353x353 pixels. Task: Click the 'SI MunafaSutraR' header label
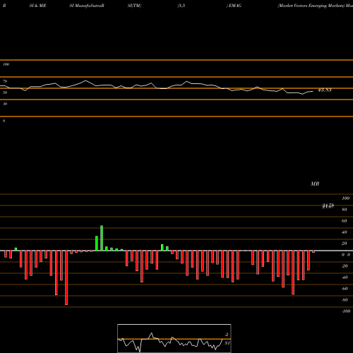(x=87, y=6)
